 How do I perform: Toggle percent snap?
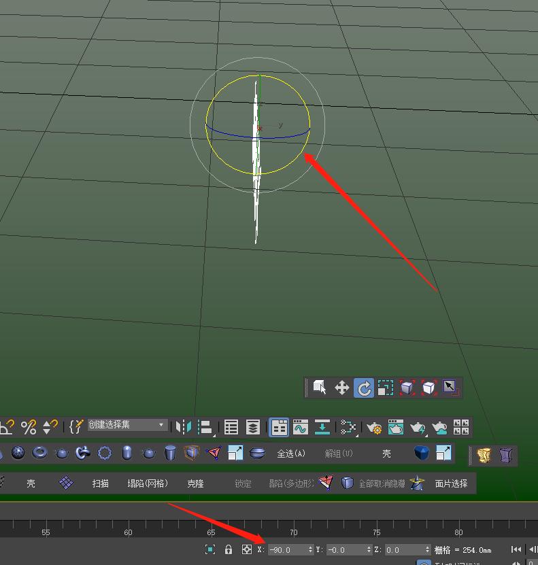29,427
